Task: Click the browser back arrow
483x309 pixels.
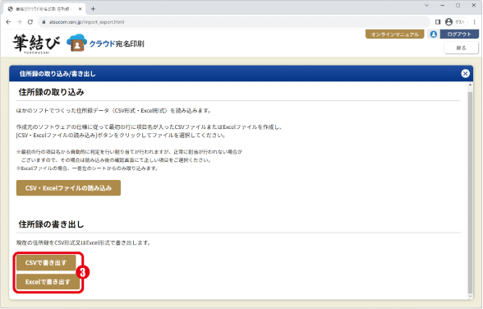Action: tap(8, 22)
